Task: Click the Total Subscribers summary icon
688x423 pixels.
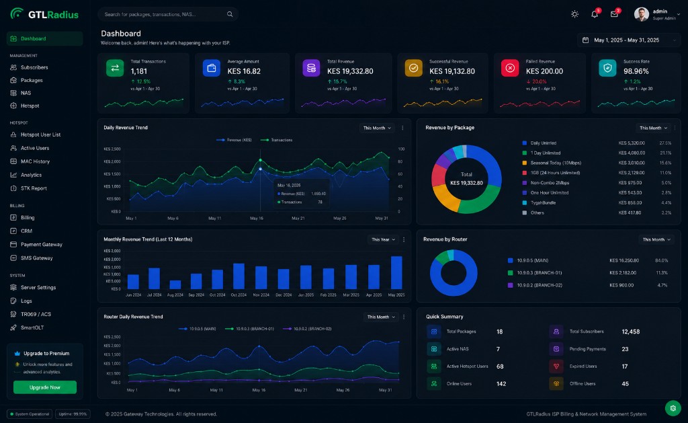Action: pos(556,332)
